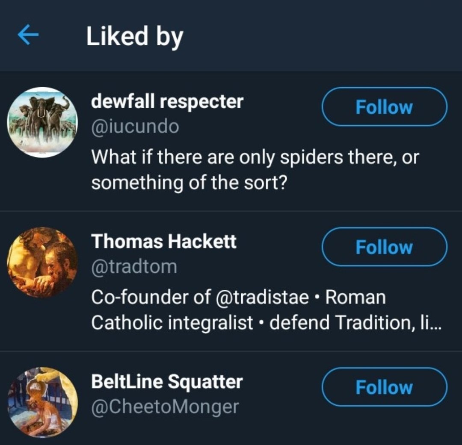The image size is (462, 445).
Task: Follow dewfall respecter
Action: pos(384,107)
